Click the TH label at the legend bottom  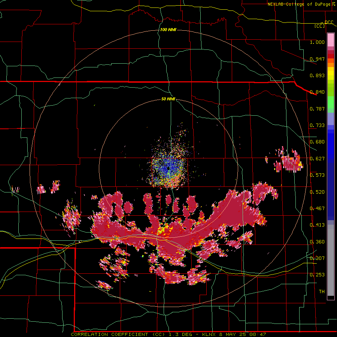[322, 292]
